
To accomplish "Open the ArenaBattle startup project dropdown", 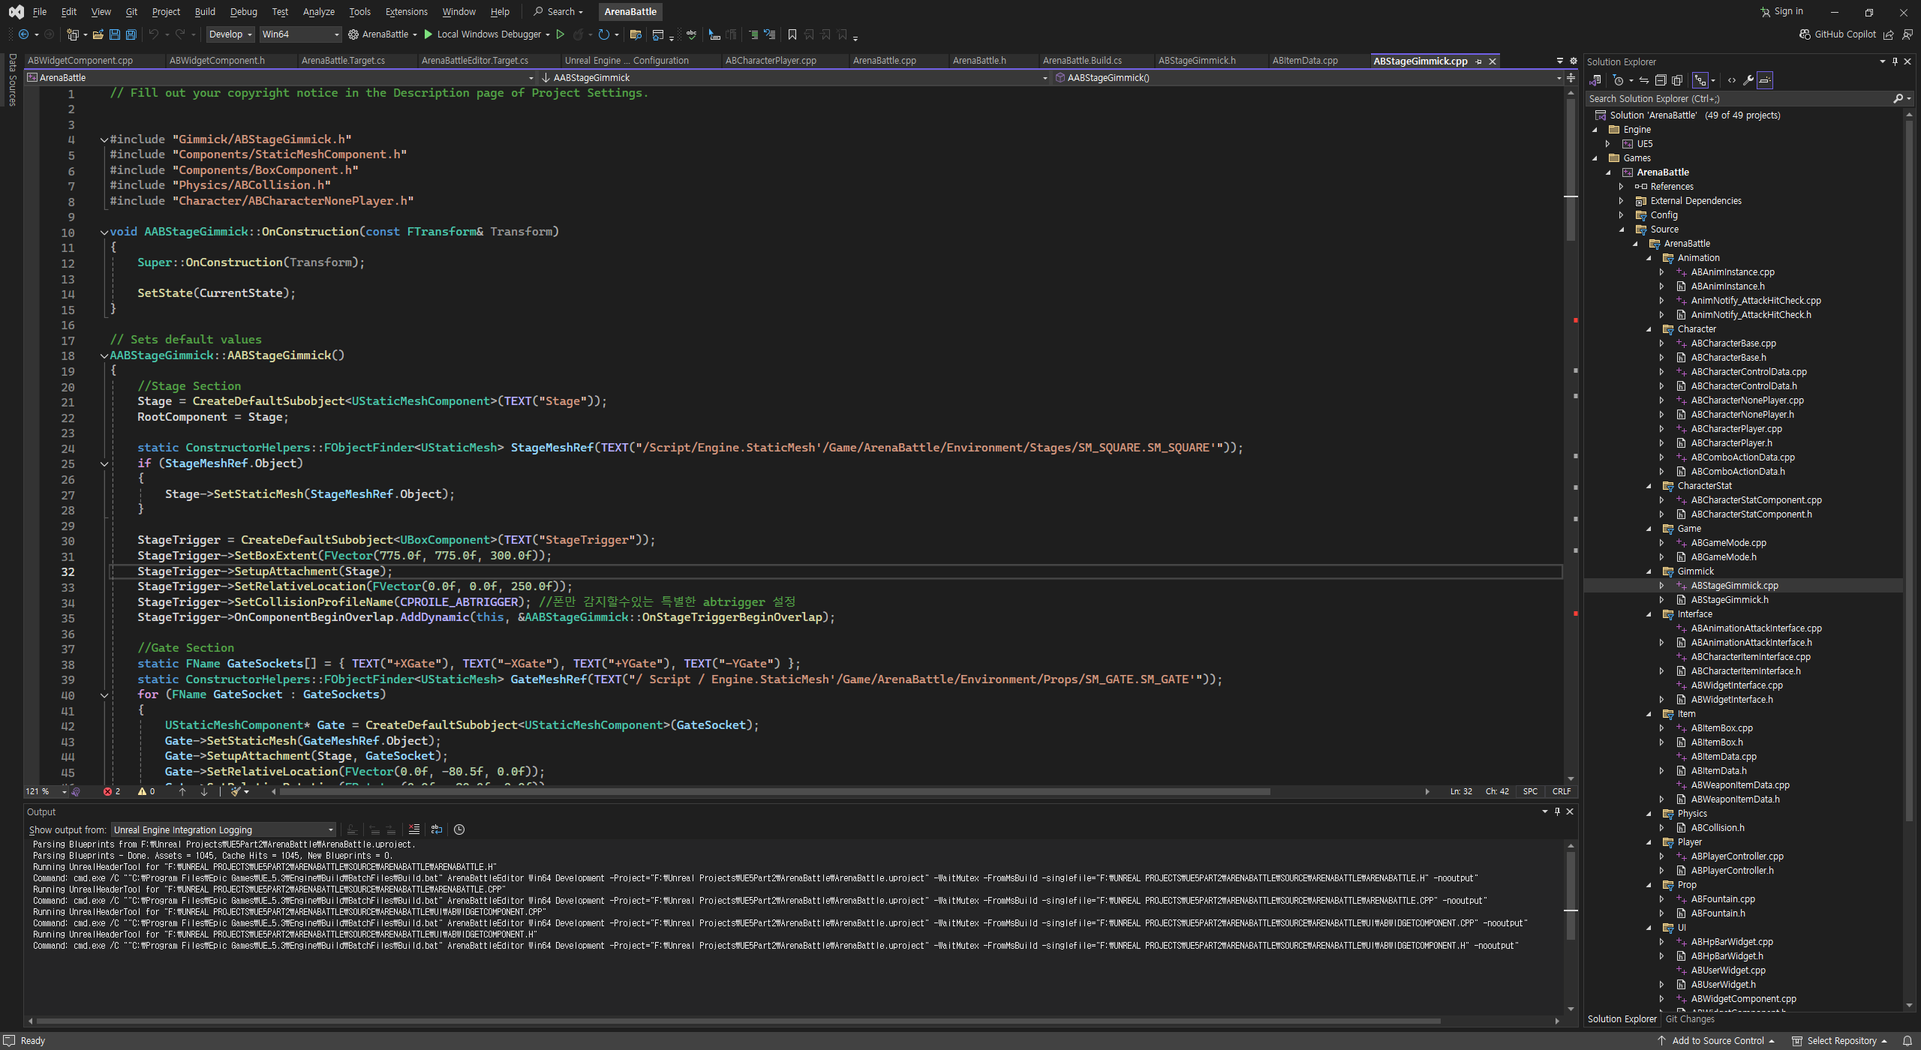I will (383, 34).
